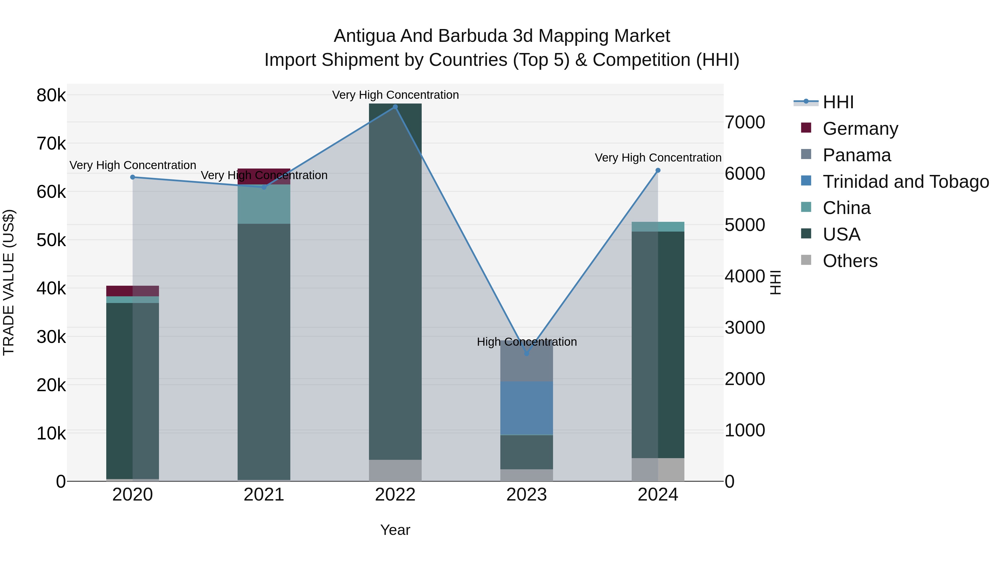Screen dimensions: 1004x565
Task: Click the Germany legend color swatch
Action: click(x=806, y=128)
